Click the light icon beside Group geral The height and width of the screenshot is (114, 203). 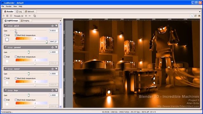(5, 26)
